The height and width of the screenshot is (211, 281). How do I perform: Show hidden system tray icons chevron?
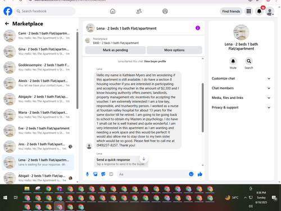pyautogui.click(x=245, y=197)
